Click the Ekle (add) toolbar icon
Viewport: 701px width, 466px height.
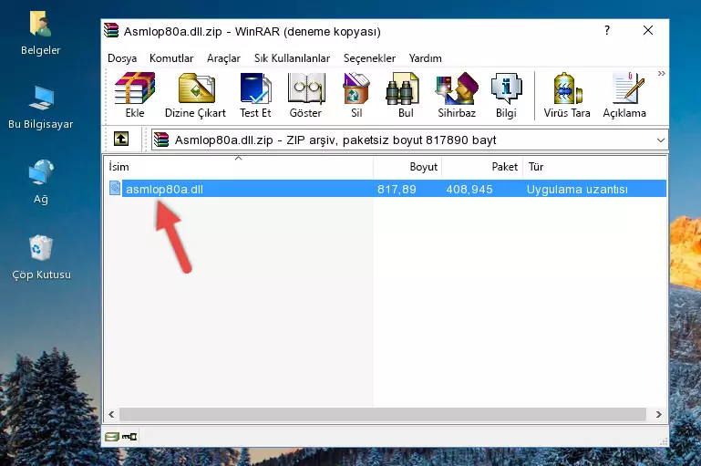coord(135,95)
